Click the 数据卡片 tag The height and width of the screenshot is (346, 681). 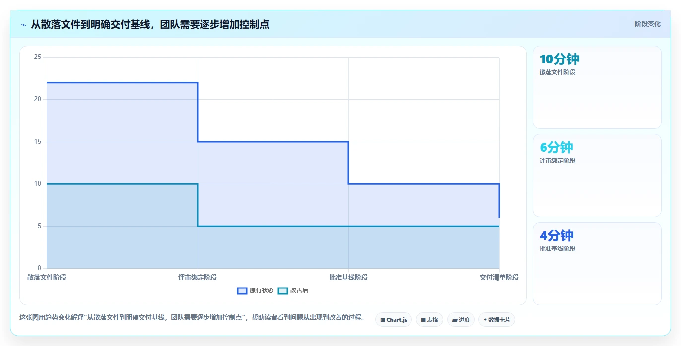pyautogui.click(x=496, y=320)
